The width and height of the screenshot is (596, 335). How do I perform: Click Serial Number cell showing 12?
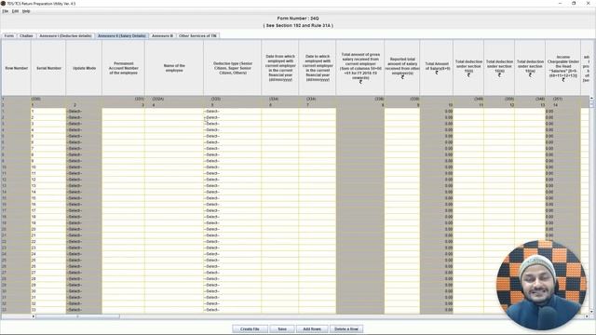tap(48, 180)
